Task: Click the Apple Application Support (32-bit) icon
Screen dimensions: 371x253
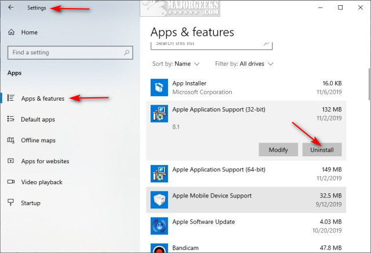Action: pyautogui.click(x=159, y=113)
